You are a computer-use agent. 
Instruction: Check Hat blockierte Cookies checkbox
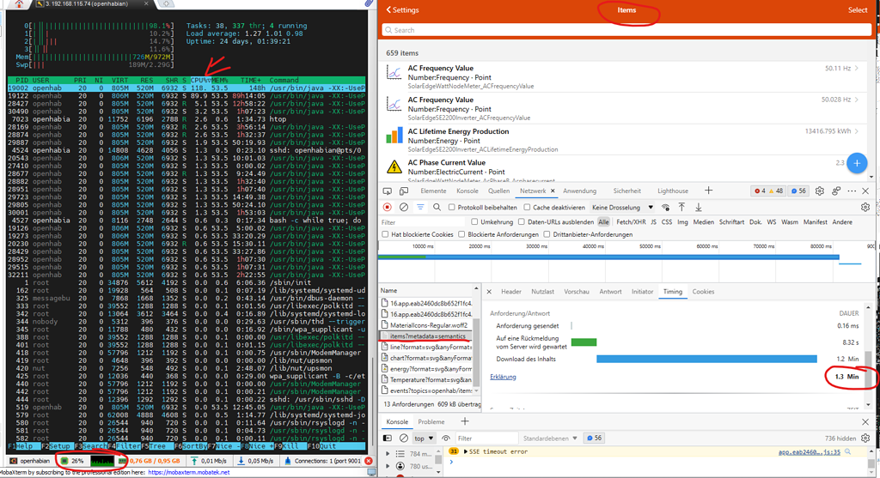385,234
